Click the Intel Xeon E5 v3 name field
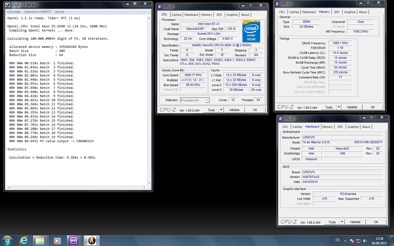 point(208,24)
